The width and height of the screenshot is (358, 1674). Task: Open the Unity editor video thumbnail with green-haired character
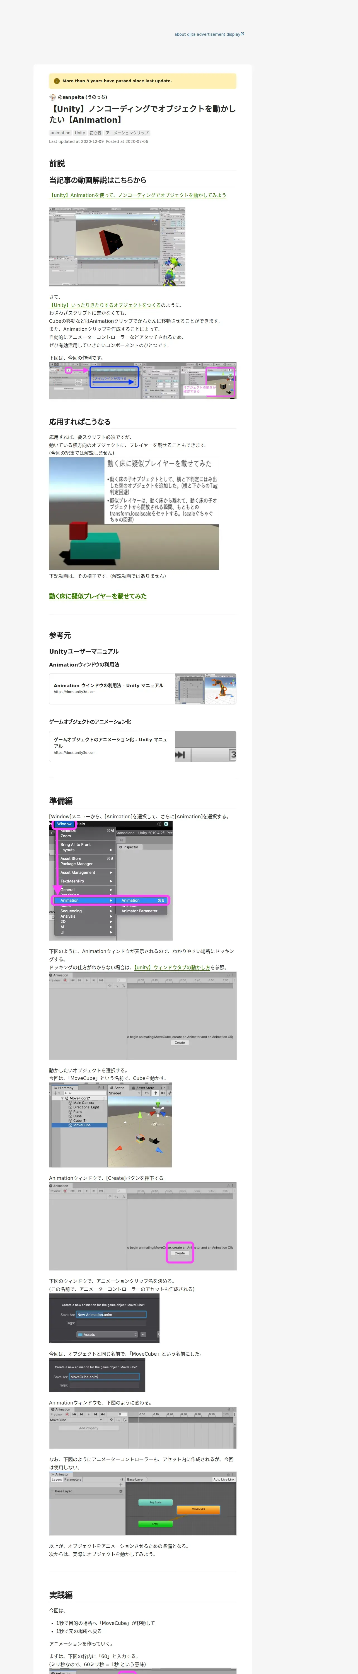[117, 247]
